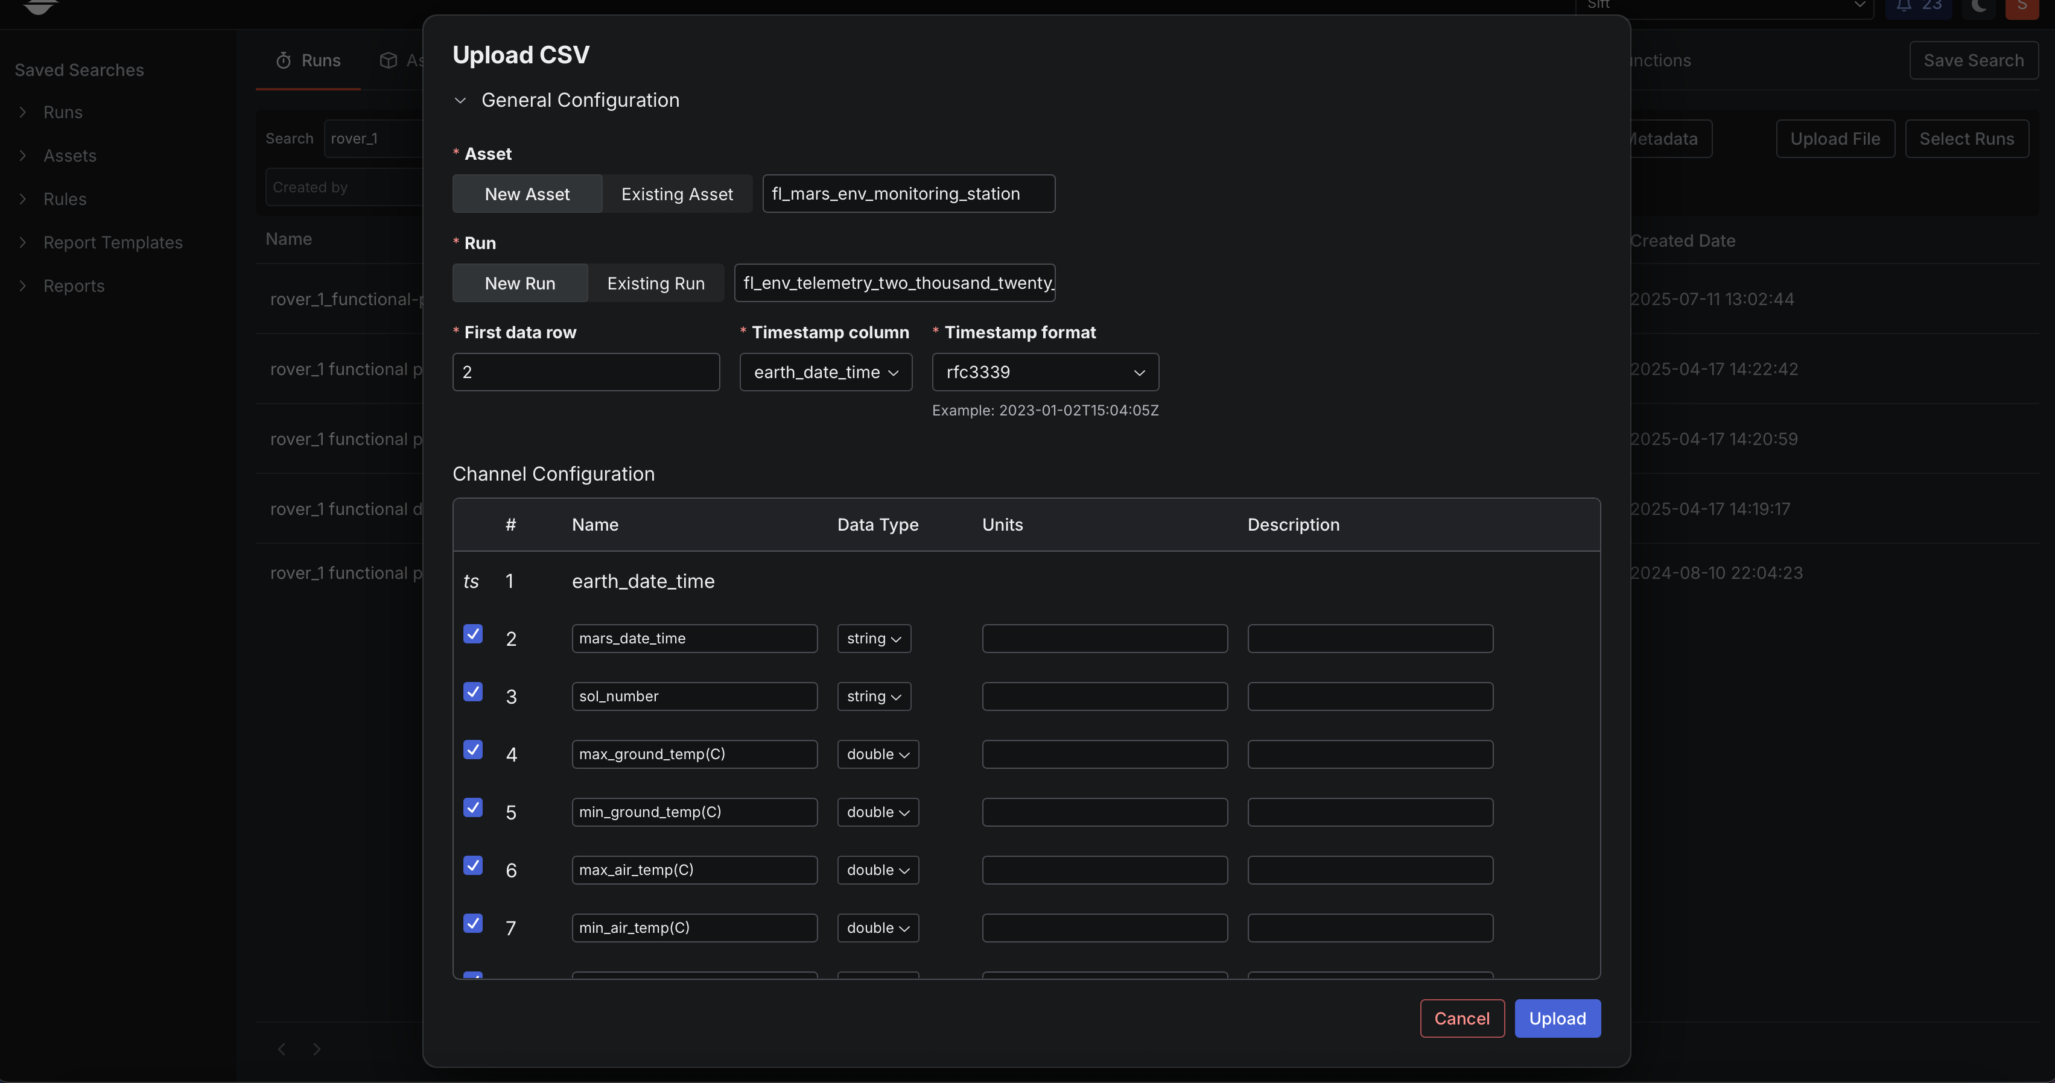Switch to the Existing Asset tab
This screenshot has width=2055, height=1083.
[676, 194]
